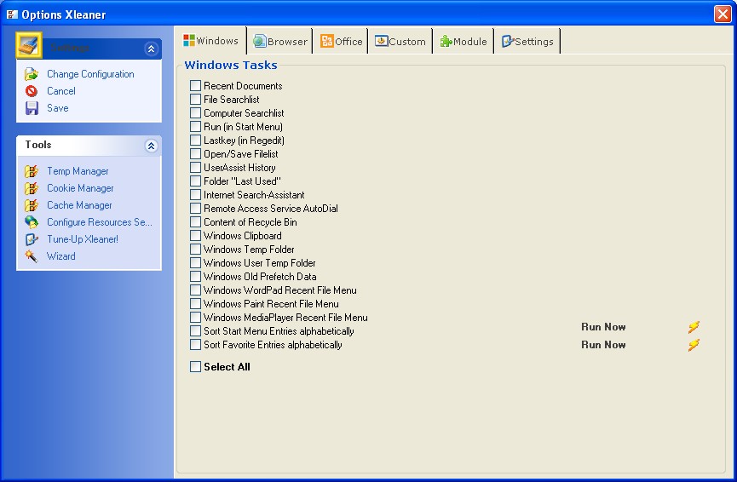The image size is (737, 482).
Task: Tick the Select All checkbox
Action: point(195,366)
